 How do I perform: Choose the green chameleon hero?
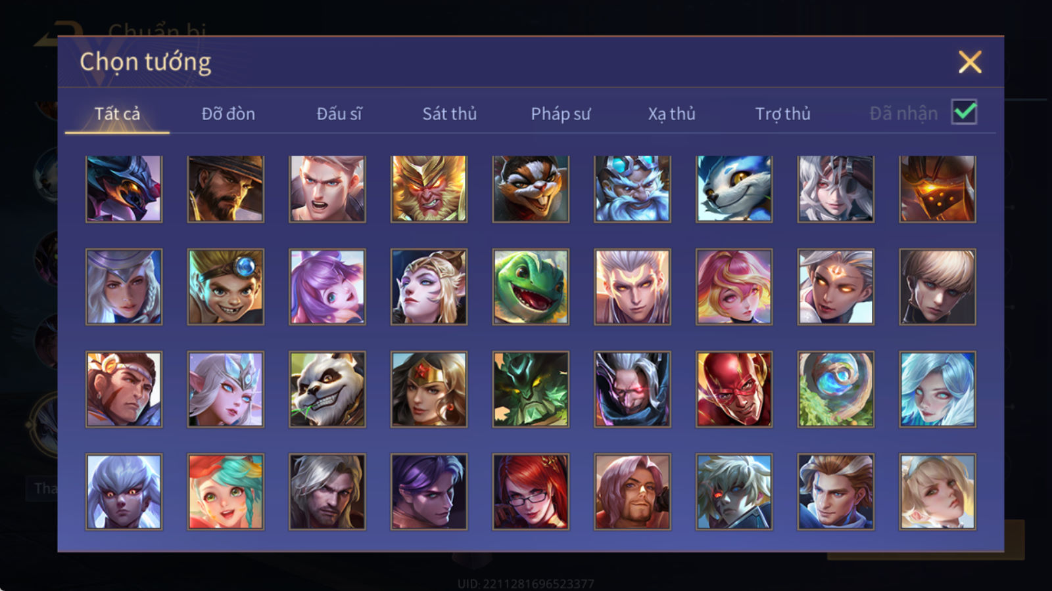531,287
